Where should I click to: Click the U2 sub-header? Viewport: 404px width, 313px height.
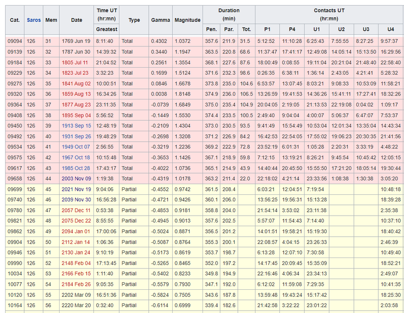[341, 29]
